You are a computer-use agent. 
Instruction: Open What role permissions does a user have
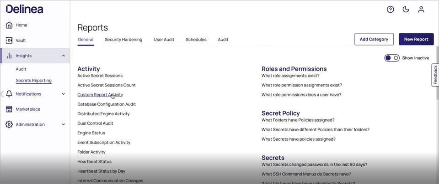click(301, 95)
